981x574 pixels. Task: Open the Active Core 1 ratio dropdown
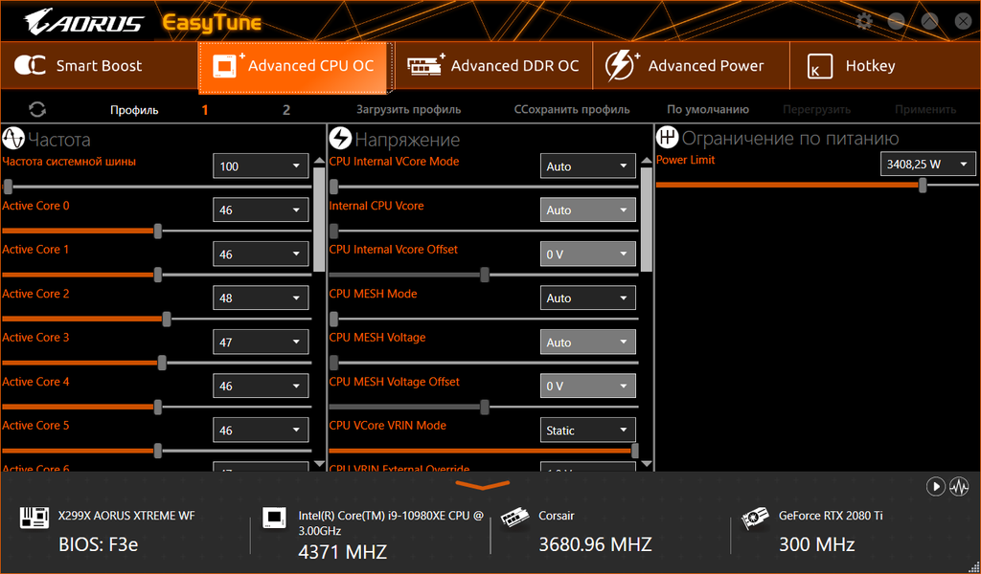pyautogui.click(x=261, y=254)
